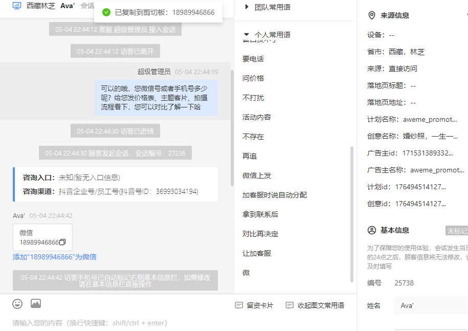Click the green check on copied notification

click(x=106, y=12)
